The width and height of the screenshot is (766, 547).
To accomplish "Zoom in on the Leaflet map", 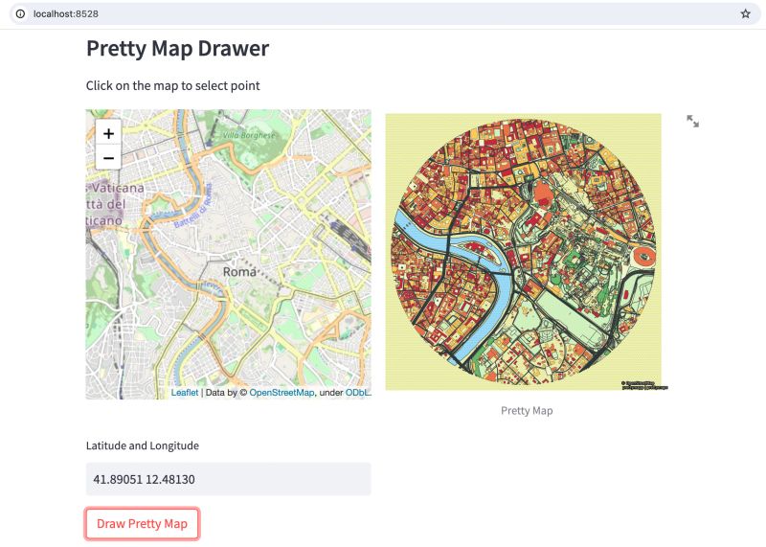I will 108,133.
